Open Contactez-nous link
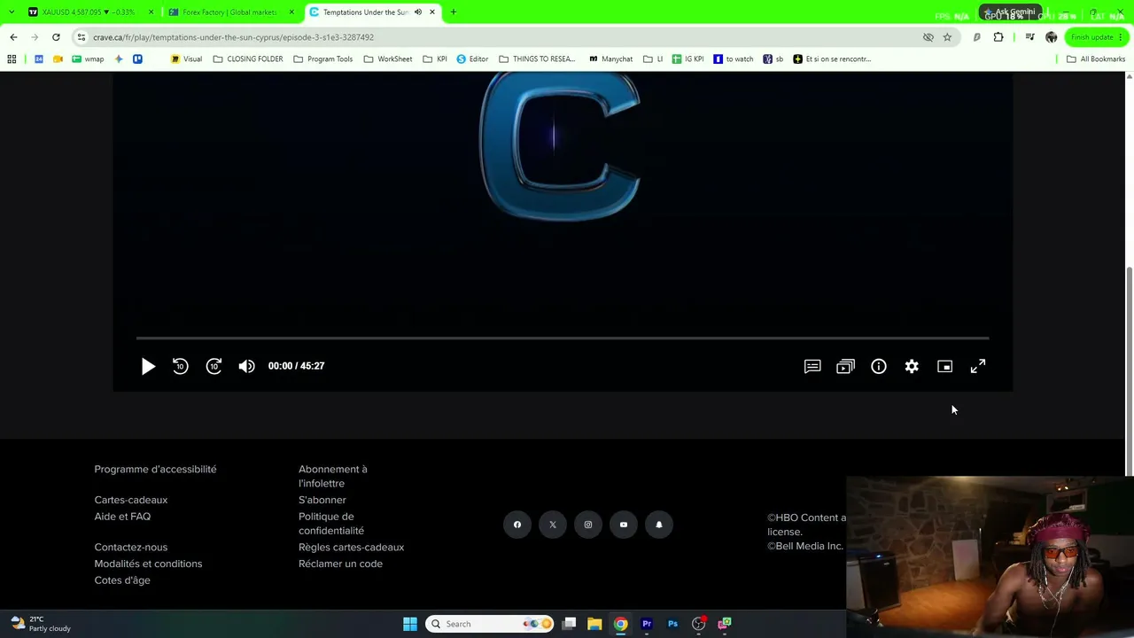 pyautogui.click(x=131, y=547)
